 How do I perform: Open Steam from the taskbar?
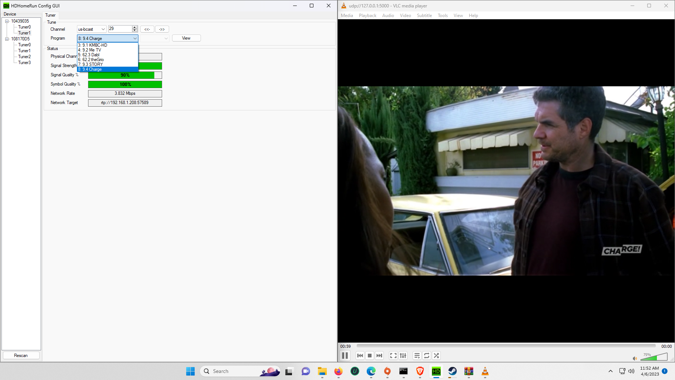click(452, 371)
